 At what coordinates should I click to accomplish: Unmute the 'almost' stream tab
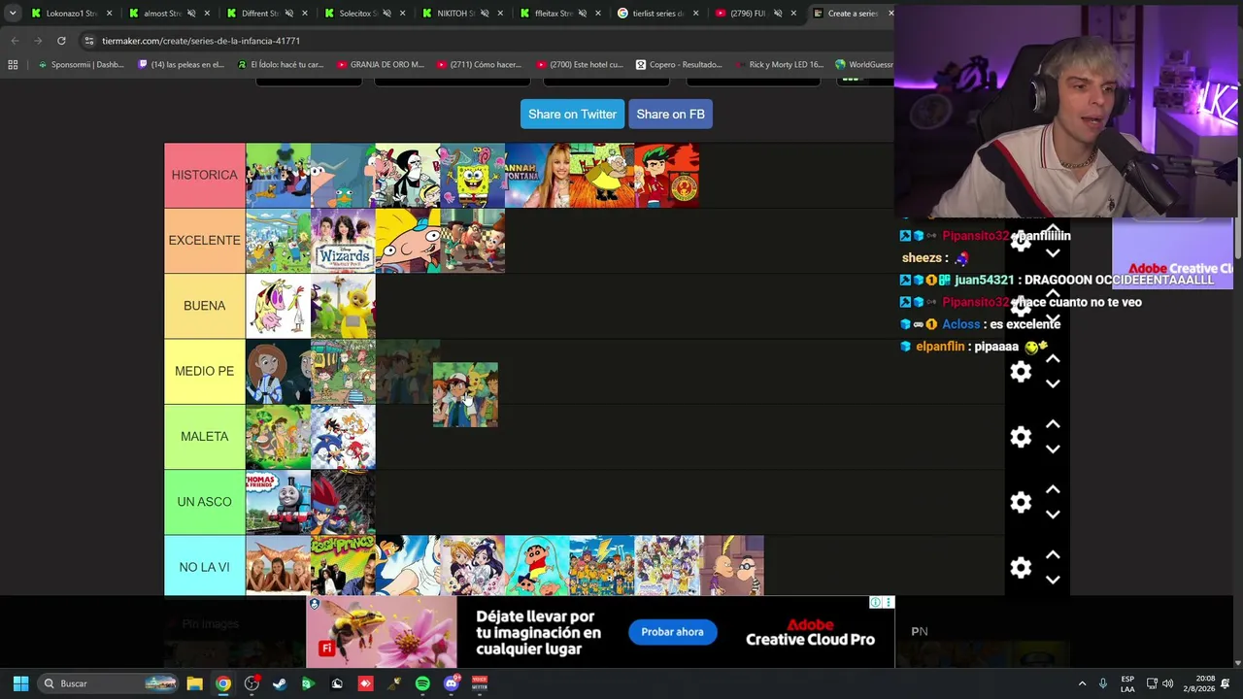click(x=190, y=14)
